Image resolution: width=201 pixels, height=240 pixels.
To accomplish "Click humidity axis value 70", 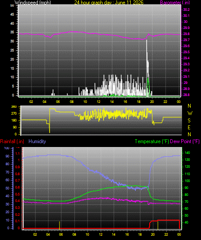I will pyautogui.click(x=7, y=173).
